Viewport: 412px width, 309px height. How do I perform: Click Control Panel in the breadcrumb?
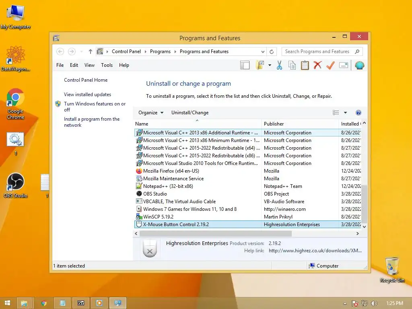(126, 51)
